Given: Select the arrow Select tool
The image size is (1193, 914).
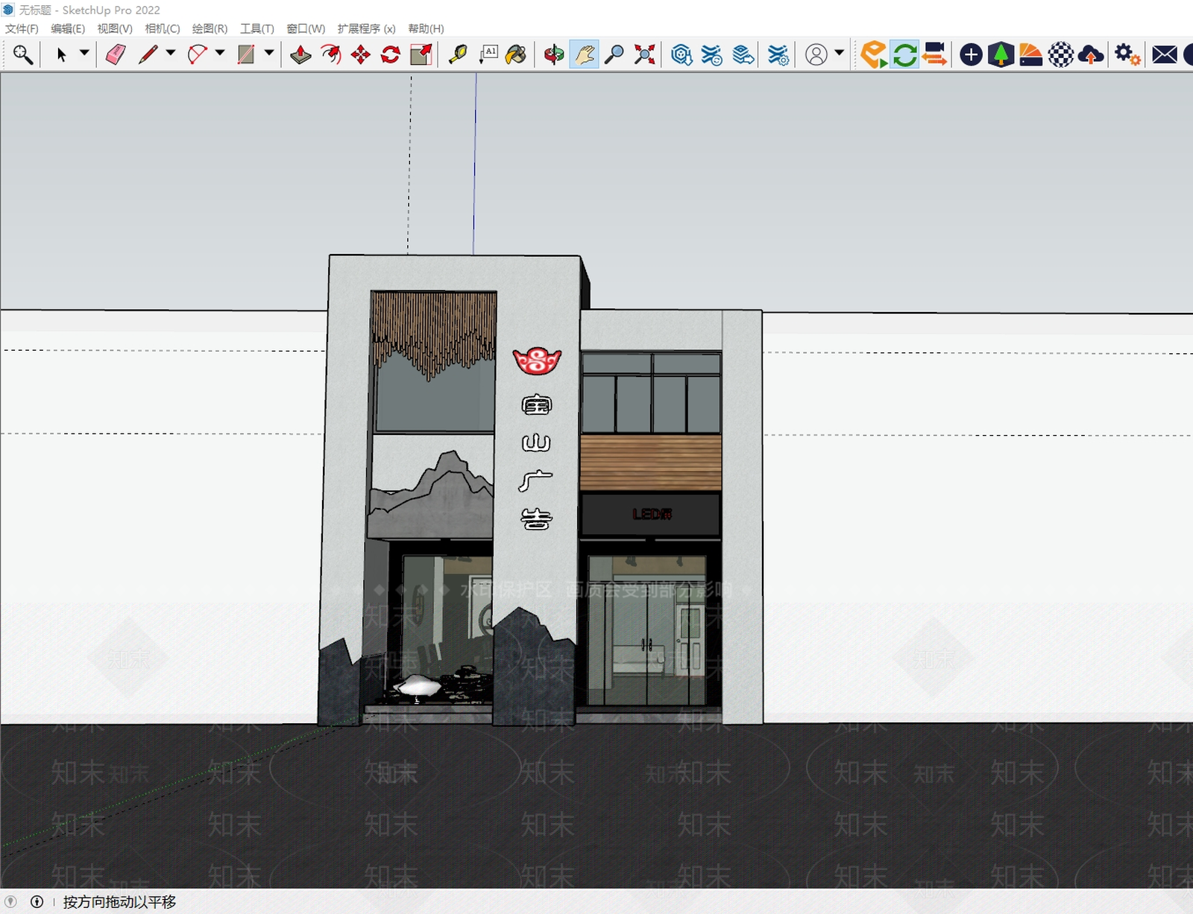Looking at the screenshot, I should [62, 54].
